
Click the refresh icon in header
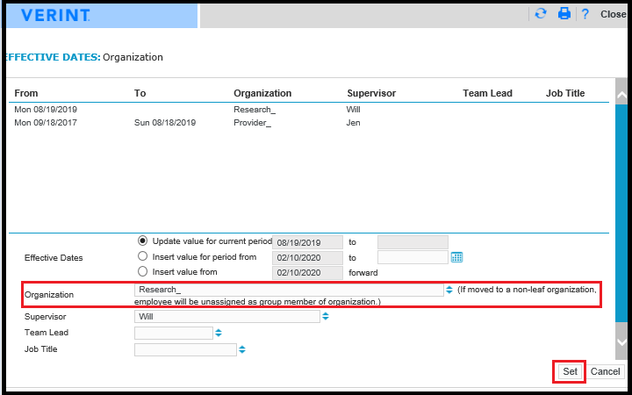540,14
